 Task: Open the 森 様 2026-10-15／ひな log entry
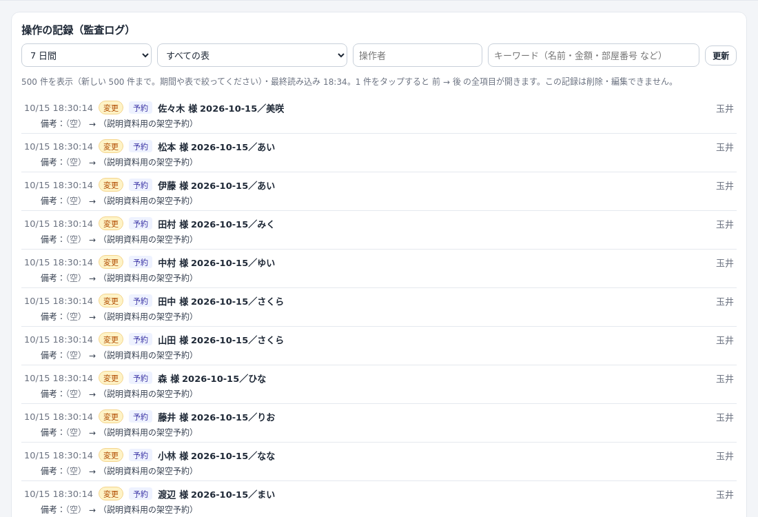(x=379, y=386)
